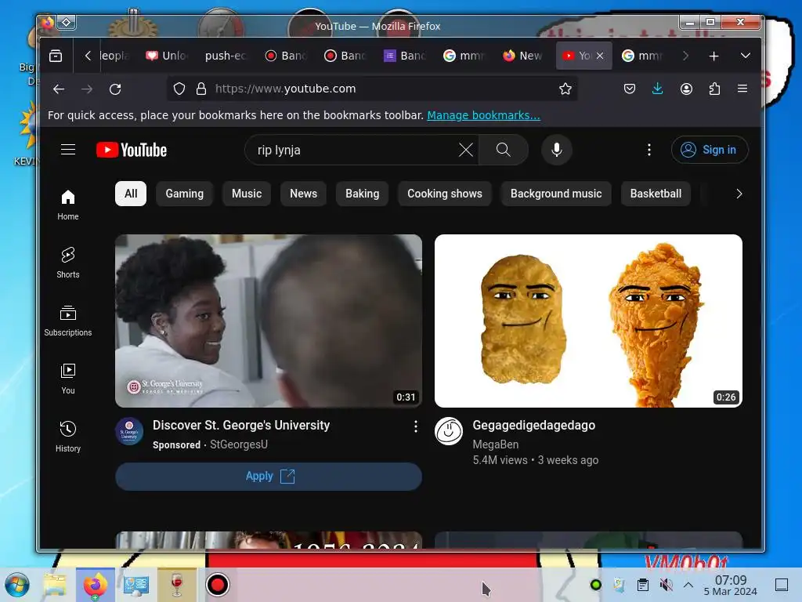This screenshot has height=602, width=802.
Task: Show hidden system tray icons
Action: pos(688,585)
